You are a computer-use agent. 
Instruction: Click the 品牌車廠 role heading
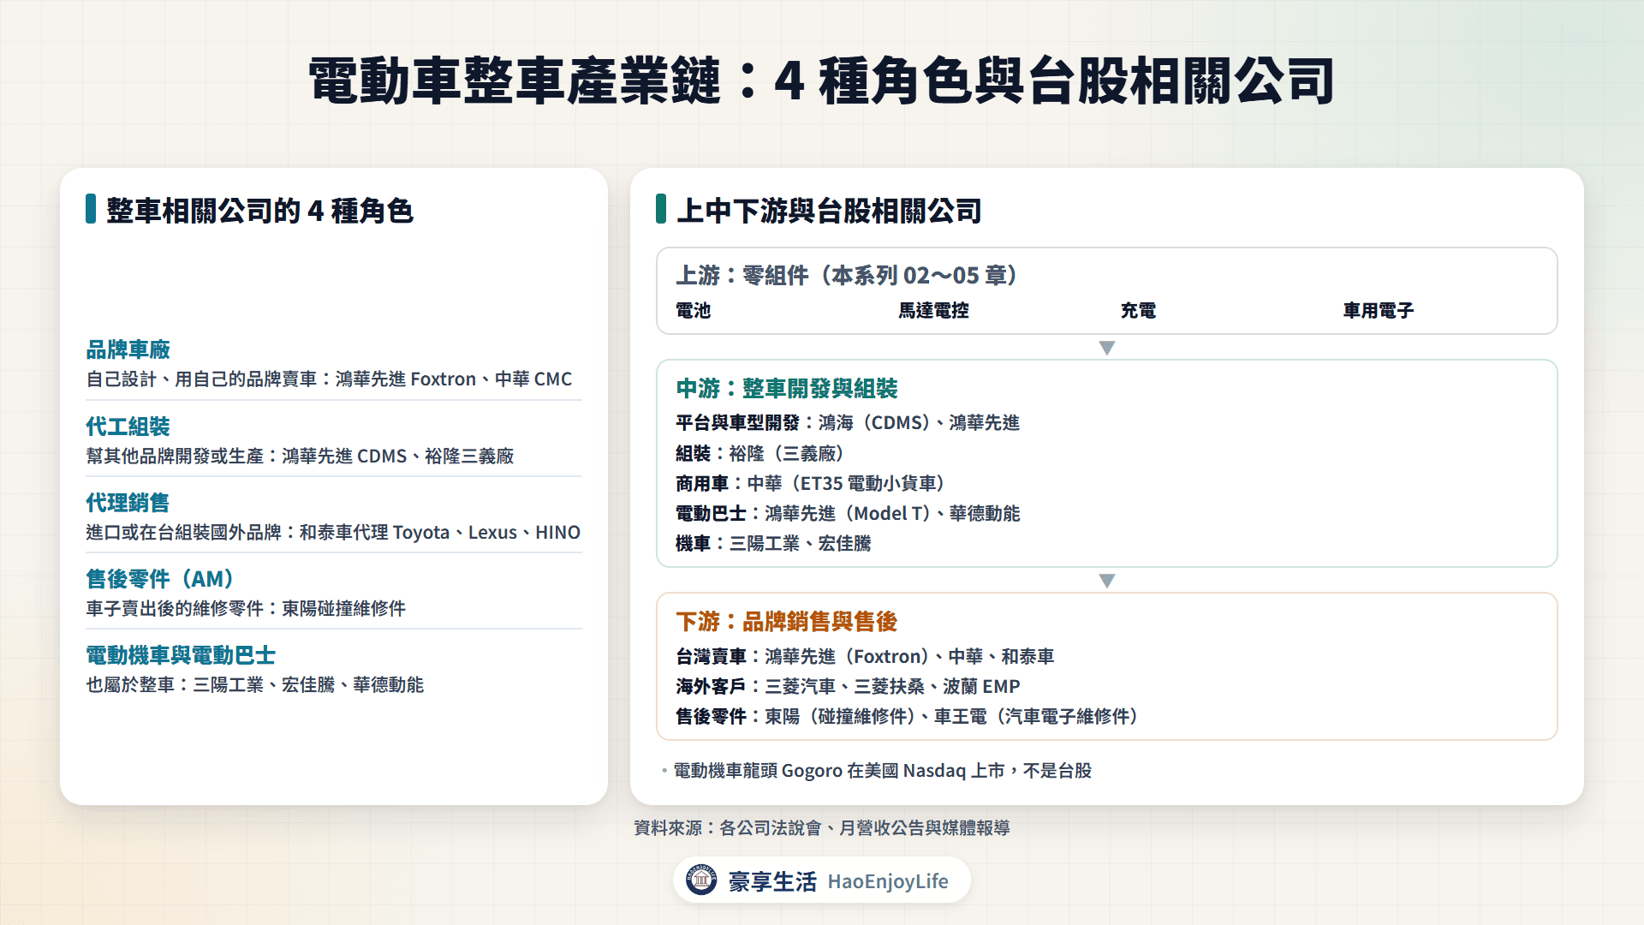tap(128, 349)
